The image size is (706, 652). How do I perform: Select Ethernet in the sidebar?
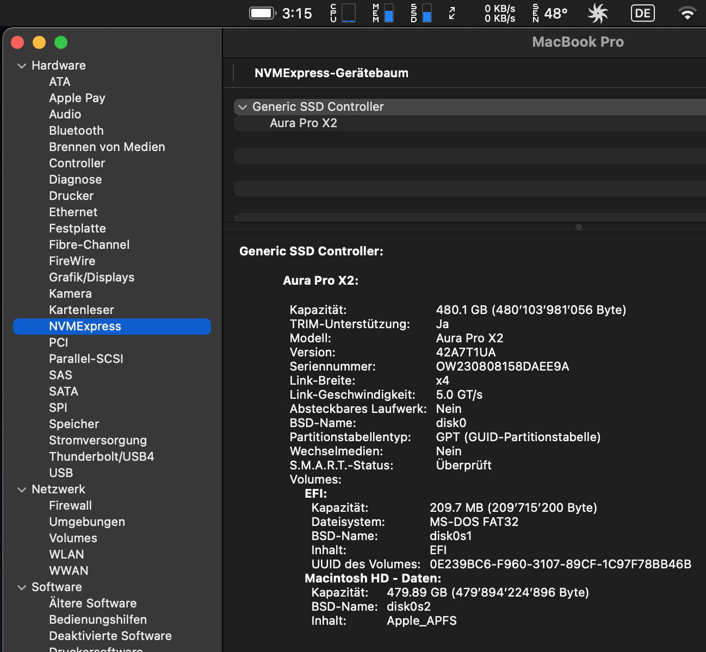(x=73, y=212)
